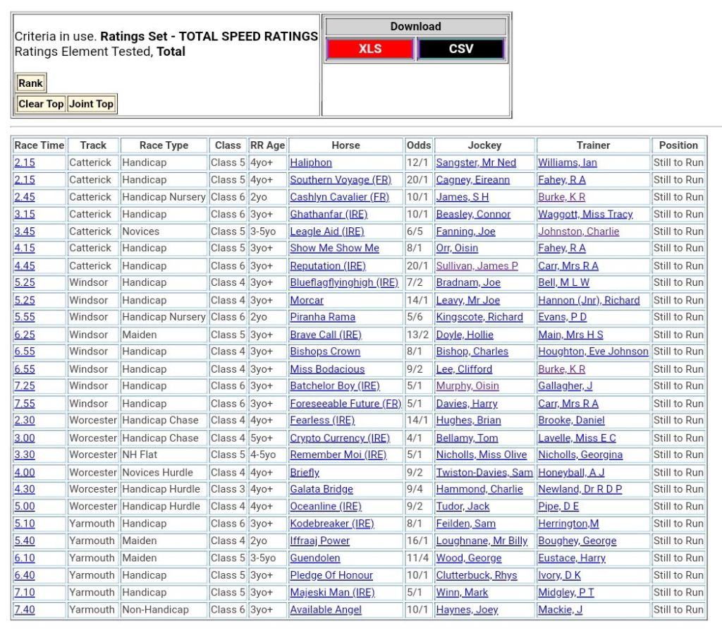Open trainer Houghton, Eve Johnson link
722x631 pixels.
[593, 351]
